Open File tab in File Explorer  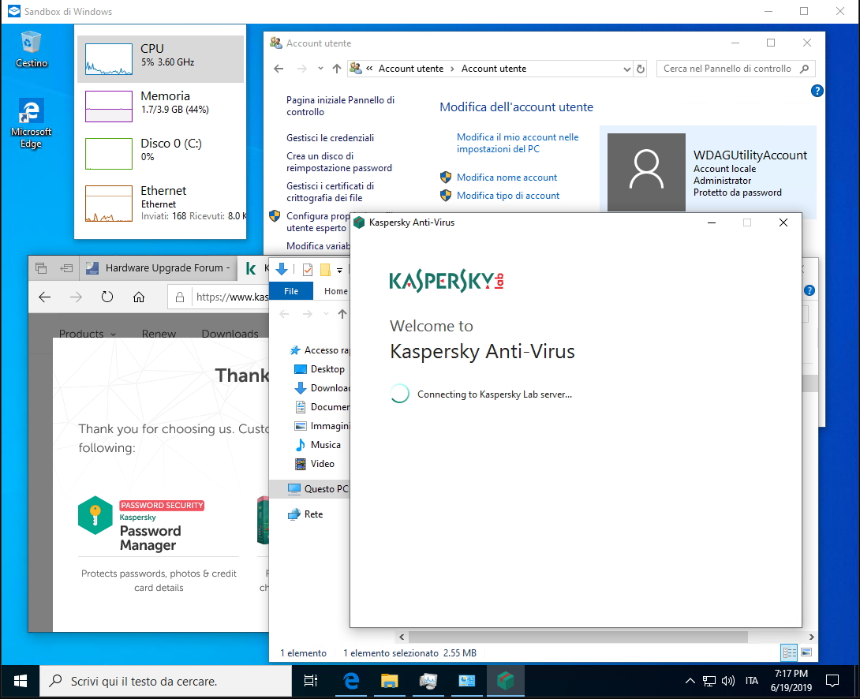[x=291, y=291]
